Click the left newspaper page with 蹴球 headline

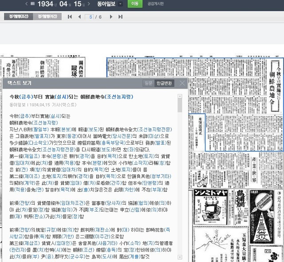43,67
